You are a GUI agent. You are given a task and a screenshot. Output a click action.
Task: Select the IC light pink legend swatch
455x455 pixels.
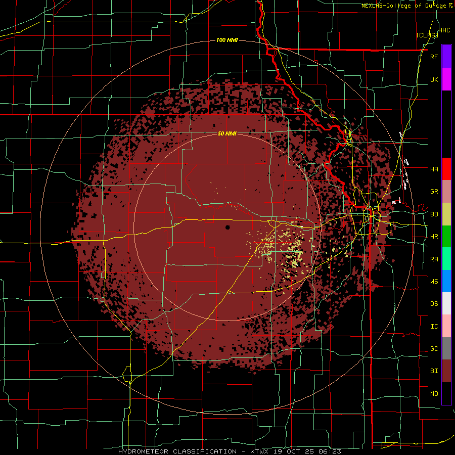point(446,326)
